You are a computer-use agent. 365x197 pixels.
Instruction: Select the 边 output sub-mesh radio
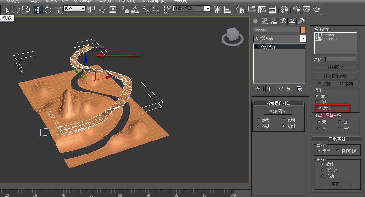click(x=339, y=121)
